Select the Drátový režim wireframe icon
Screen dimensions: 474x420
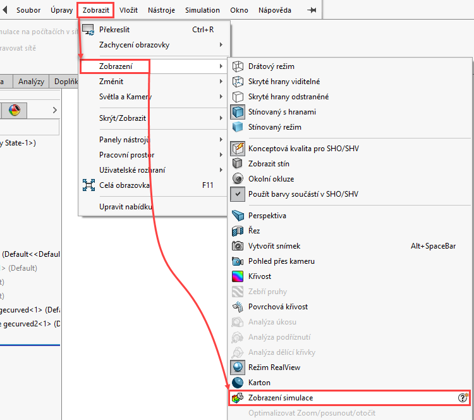238,66
